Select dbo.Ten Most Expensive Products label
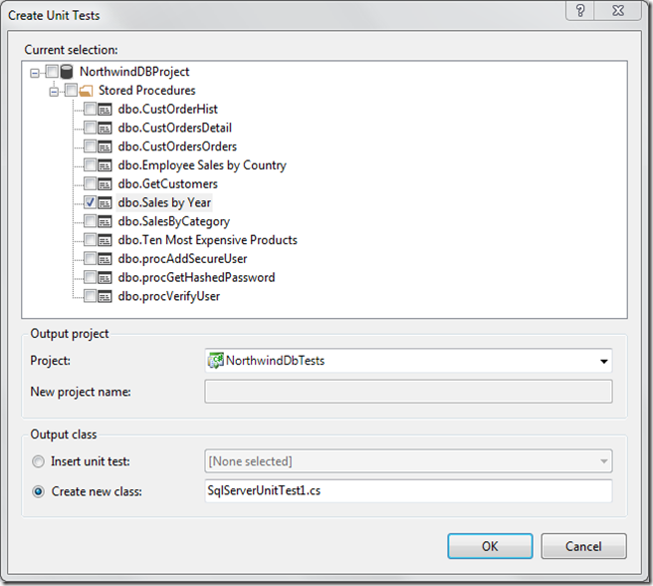Image resolution: width=653 pixels, height=586 pixels. pyautogui.click(x=208, y=240)
